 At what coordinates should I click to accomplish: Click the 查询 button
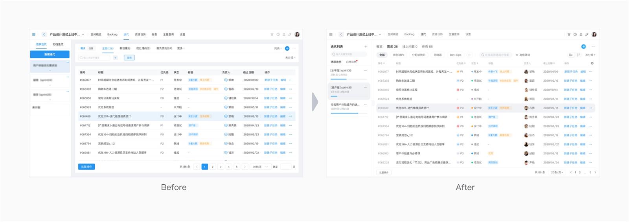(129, 58)
